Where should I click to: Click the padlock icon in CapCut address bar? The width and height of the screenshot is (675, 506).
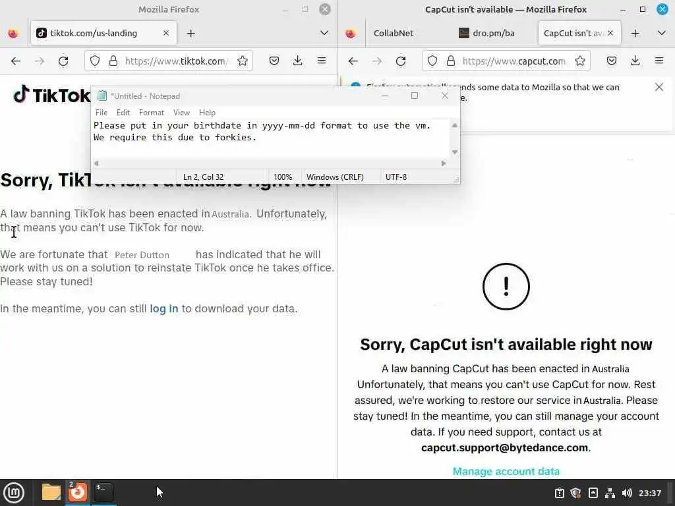[x=451, y=61]
